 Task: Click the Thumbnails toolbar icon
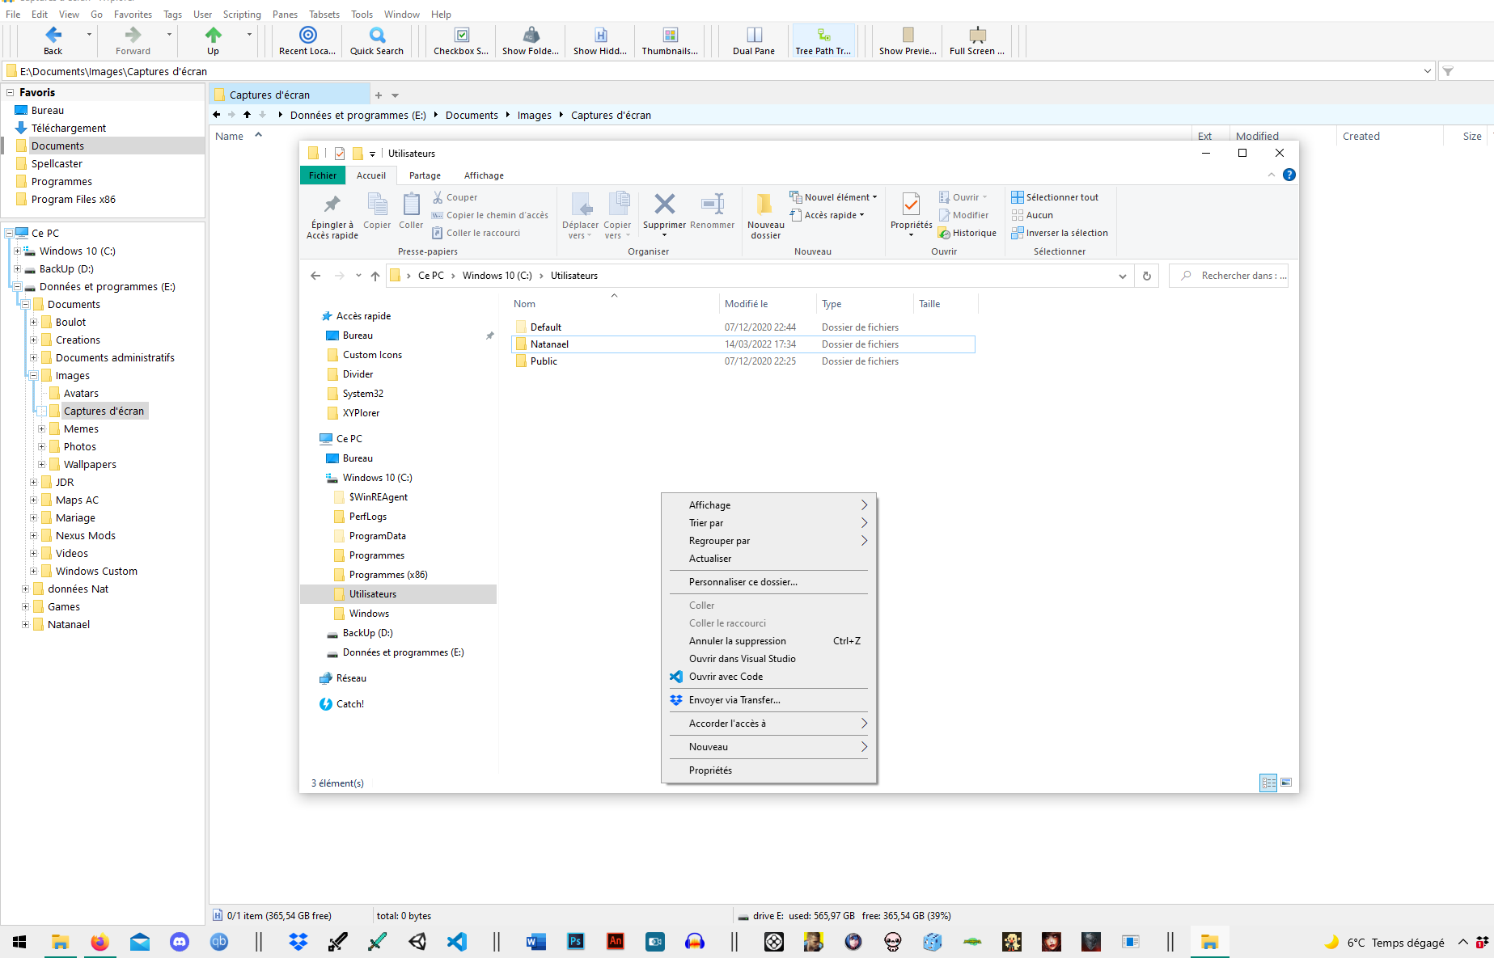point(670,40)
